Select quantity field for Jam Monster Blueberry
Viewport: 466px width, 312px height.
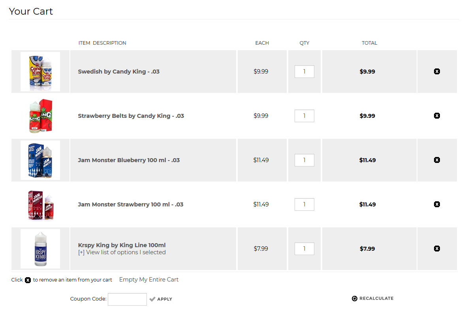point(304,160)
